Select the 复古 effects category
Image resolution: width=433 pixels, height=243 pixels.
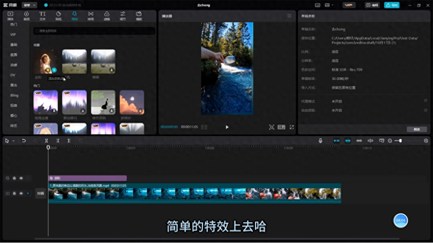point(14,85)
